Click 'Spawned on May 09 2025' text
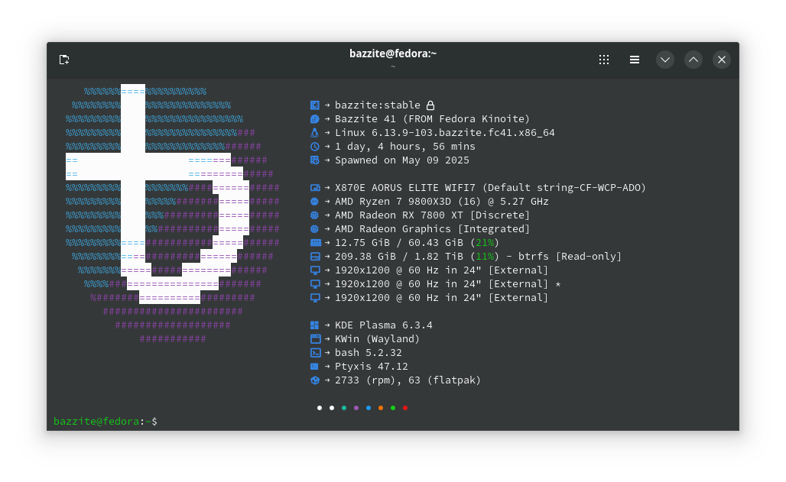The width and height of the screenshot is (786, 482). 402,160
